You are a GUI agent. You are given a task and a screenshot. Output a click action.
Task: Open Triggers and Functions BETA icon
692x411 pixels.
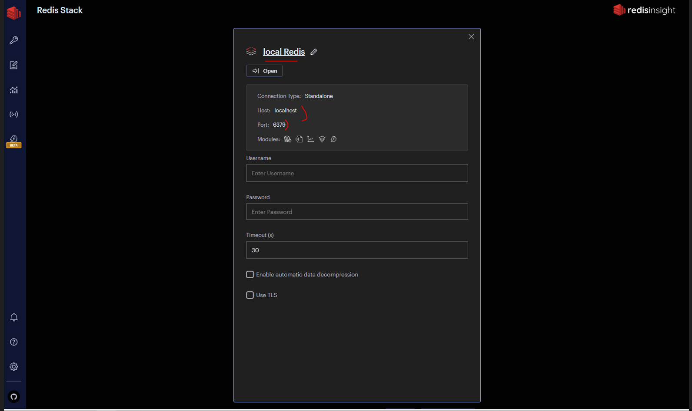click(14, 141)
